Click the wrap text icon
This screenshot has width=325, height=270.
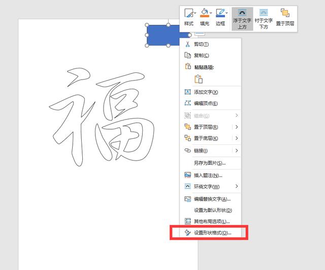click(187, 186)
